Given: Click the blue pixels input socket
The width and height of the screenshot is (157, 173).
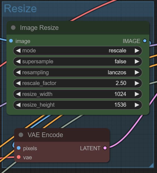Looking at the screenshot, I should pos(19,148).
